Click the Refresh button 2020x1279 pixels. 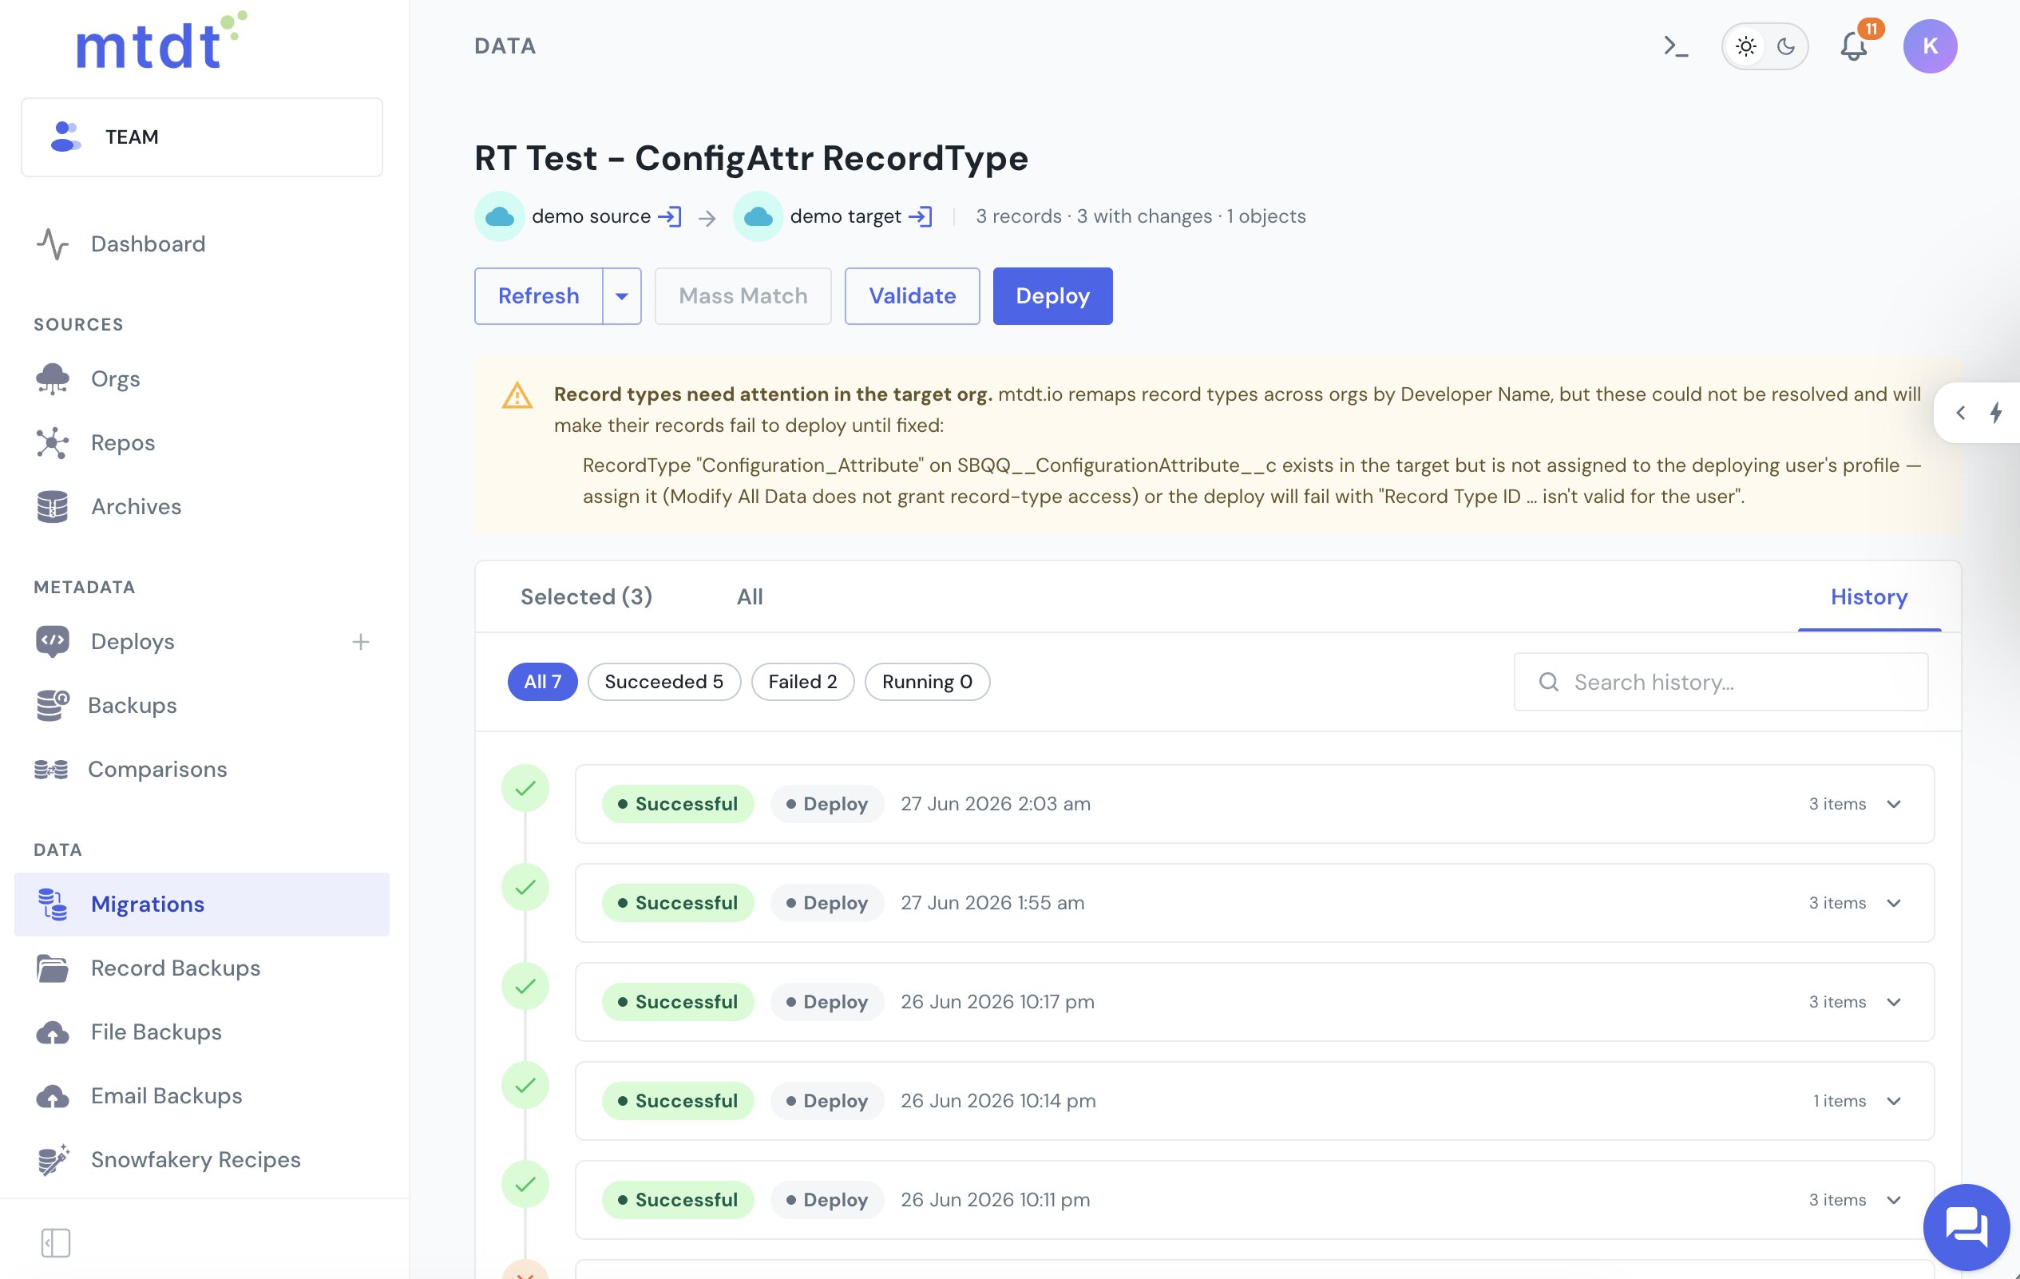point(539,296)
